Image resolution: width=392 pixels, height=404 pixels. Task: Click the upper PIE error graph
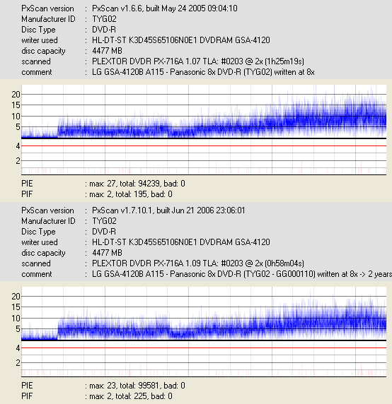(204, 112)
